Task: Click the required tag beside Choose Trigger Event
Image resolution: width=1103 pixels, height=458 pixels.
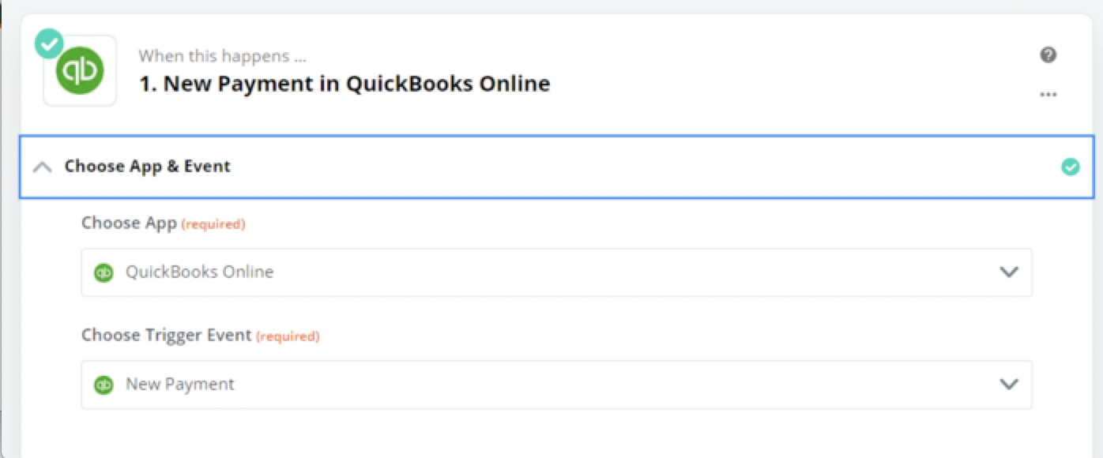Action: tap(288, 336)
